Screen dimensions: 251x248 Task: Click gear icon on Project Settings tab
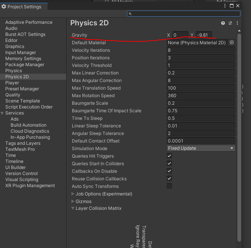tap(4, 6)
